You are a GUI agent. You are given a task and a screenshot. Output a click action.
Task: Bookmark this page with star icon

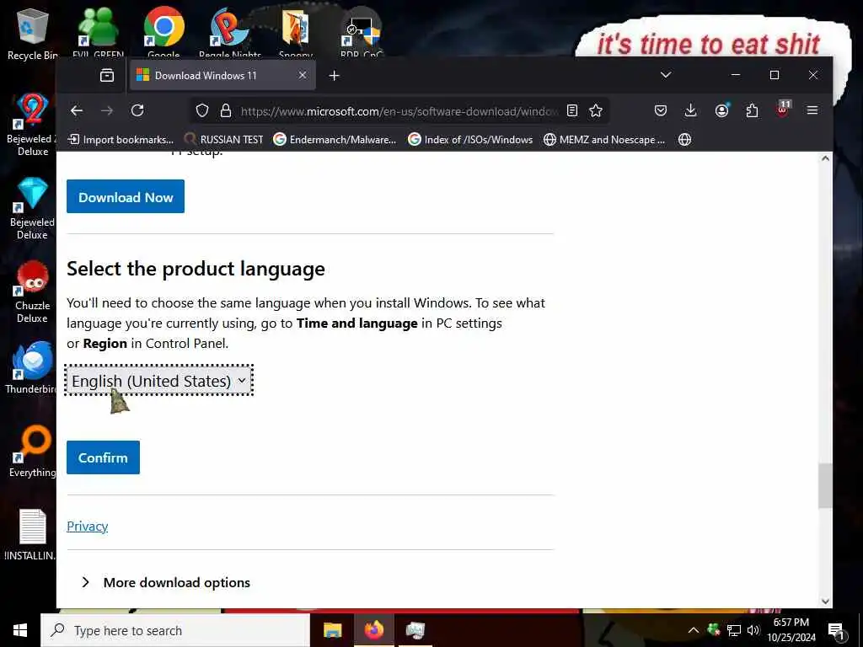click(596, 110)
